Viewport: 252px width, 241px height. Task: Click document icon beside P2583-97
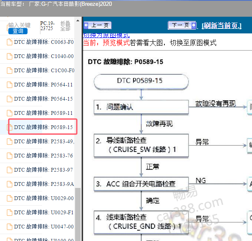click(x=10, y=170)
